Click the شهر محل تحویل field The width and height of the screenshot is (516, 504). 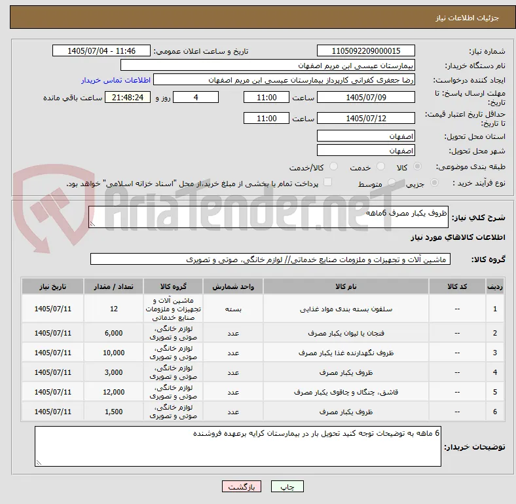point(365,150)
